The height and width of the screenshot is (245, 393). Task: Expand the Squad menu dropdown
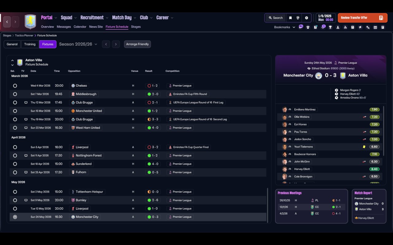tap(76, 18)
